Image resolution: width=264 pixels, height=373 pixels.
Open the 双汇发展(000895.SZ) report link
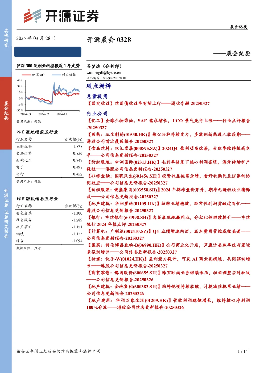coord(168,152)
